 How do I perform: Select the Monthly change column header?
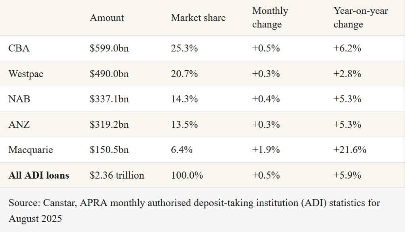[270, 18]
